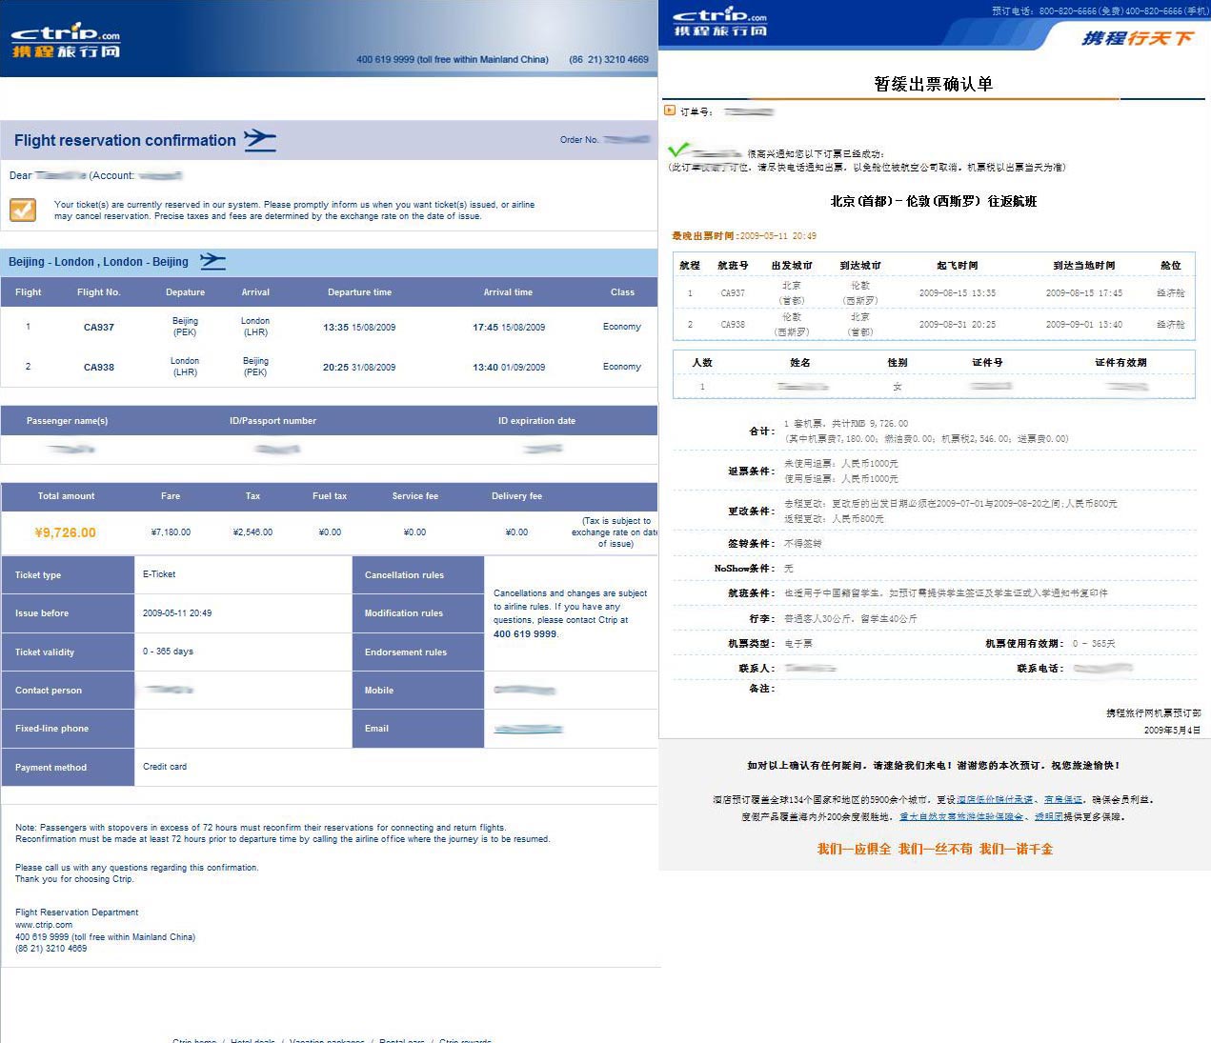Click the 0 - 365天 validity value
The height and width of the screenshot is (1043, 1211).
(x=1094, y=644)
